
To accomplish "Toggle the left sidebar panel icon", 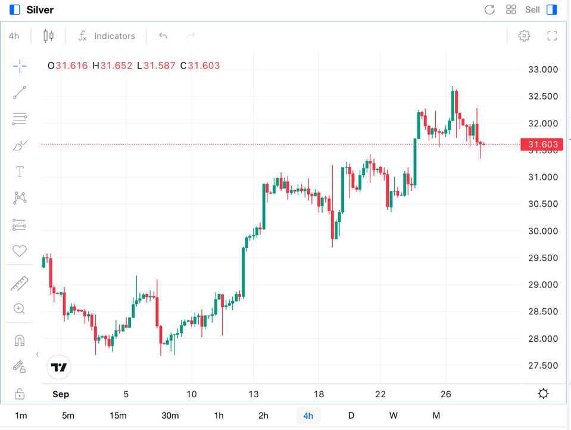I will 15,10.
